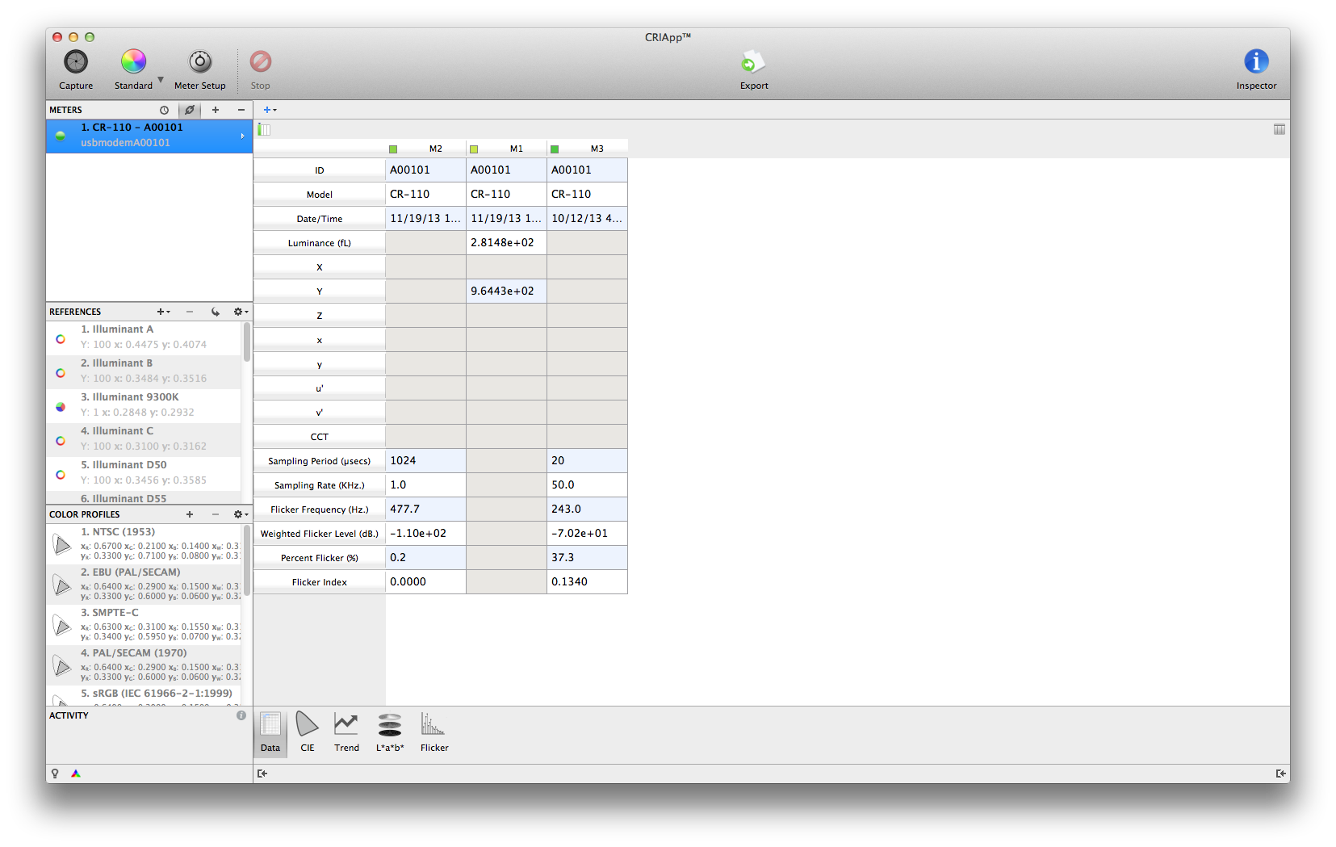1336x847 pixels.
Task: Click the clock icon in the Meters header
Action: (164, 110)
